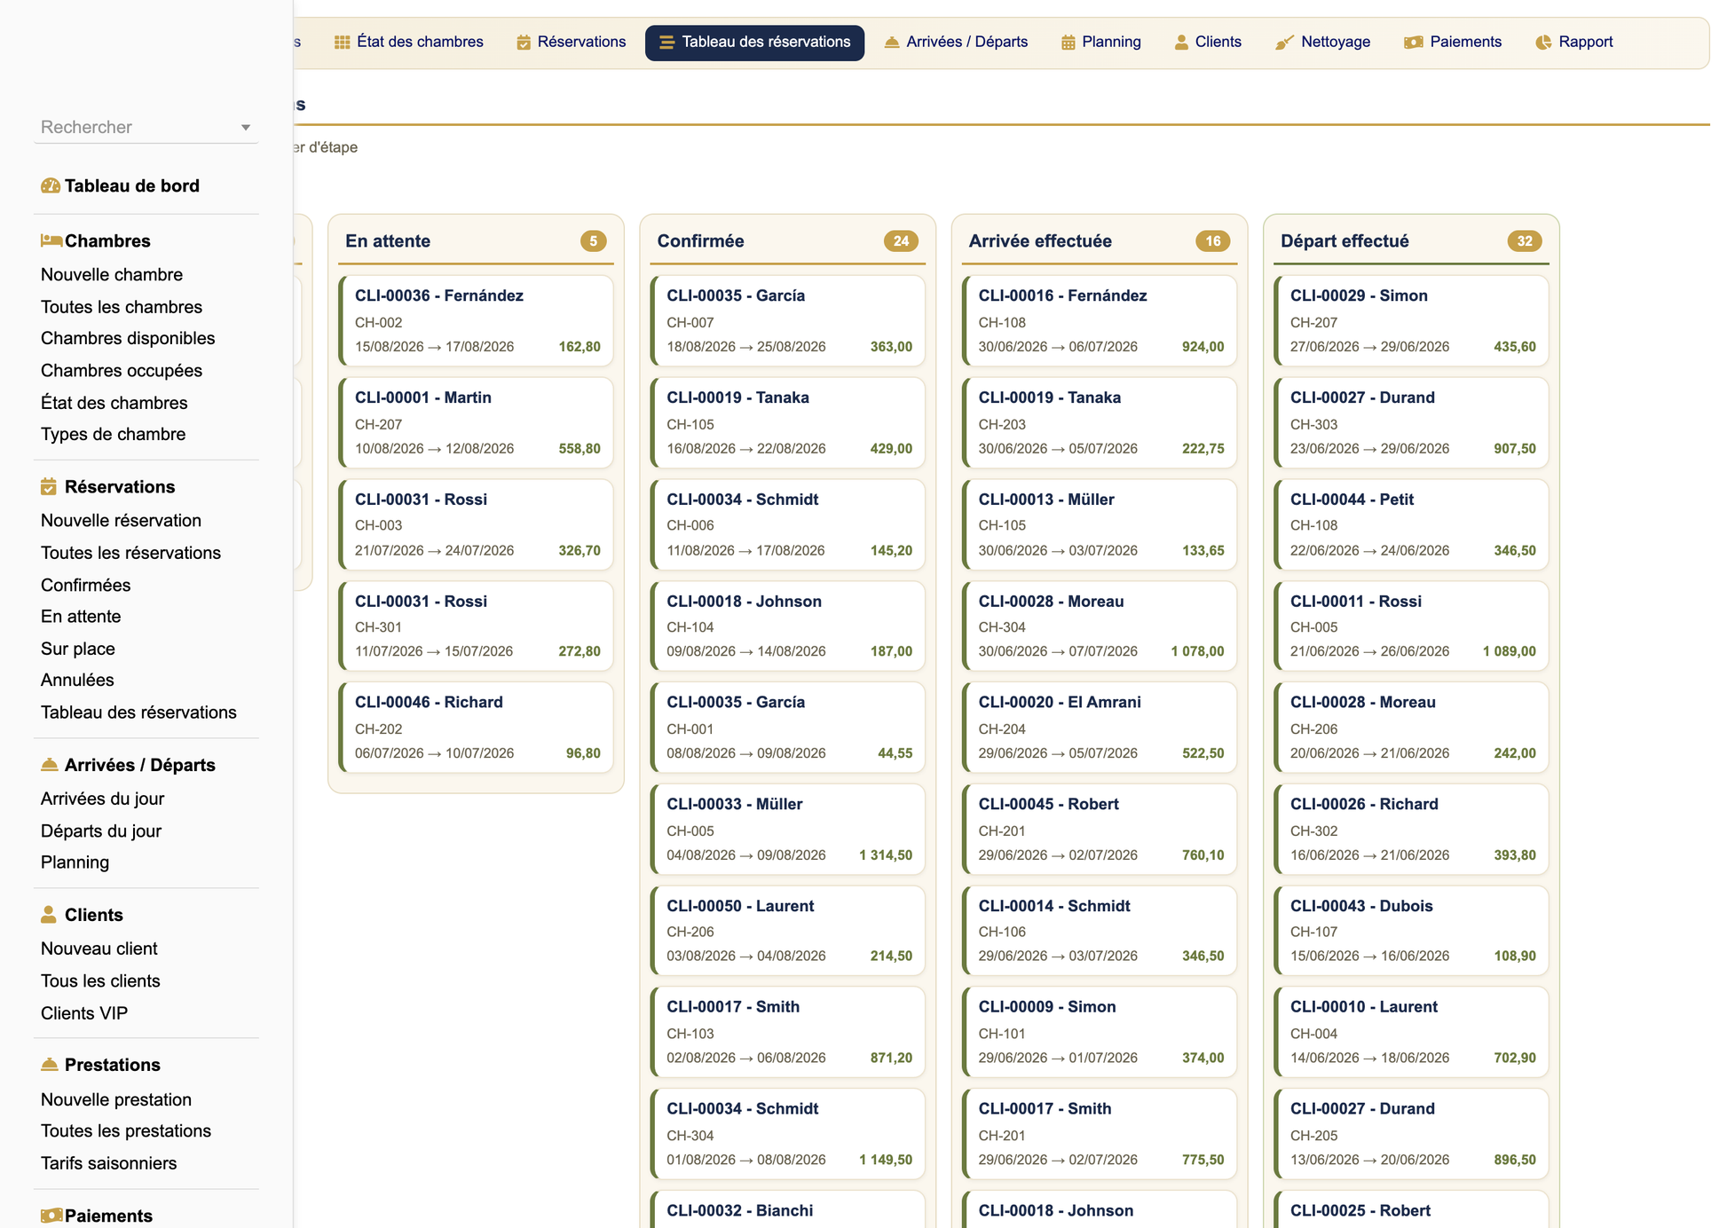Image resolution: width=1727 pixels, height=1228 pixels.
Task: Open Annulées in sidebar
Action: pos(77,680)
